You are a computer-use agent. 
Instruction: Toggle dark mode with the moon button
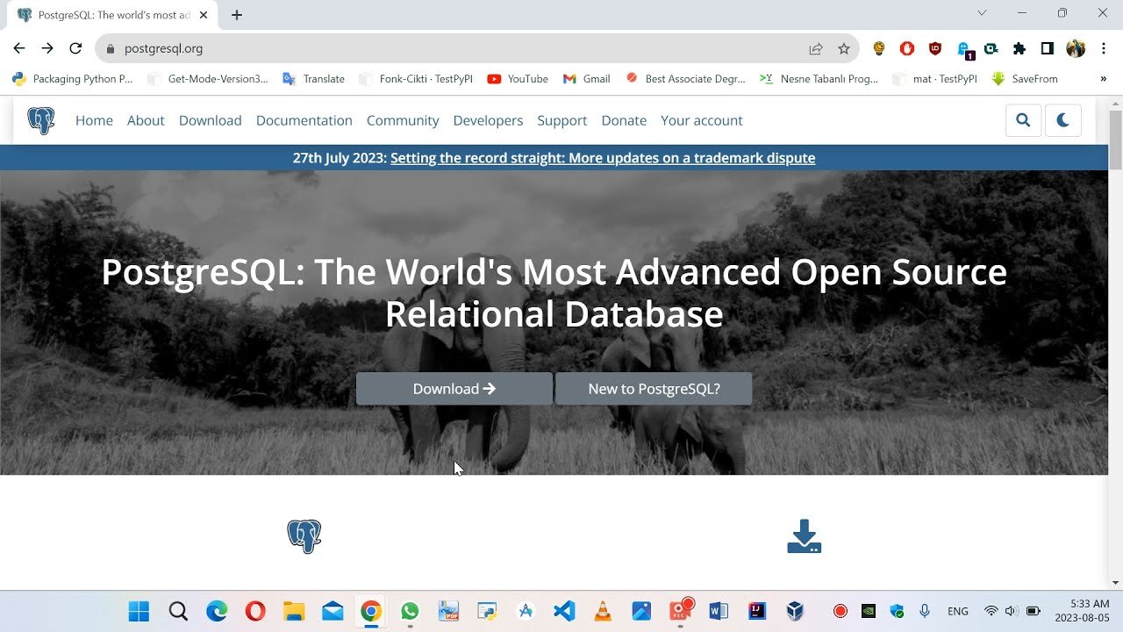coord(1063,120)
